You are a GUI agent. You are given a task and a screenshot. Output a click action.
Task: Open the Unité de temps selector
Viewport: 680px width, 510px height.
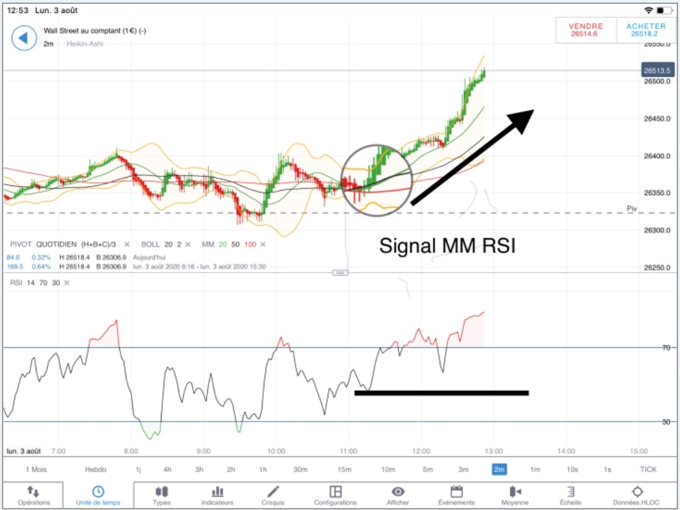pyautogui.click(x=98, y=495)
